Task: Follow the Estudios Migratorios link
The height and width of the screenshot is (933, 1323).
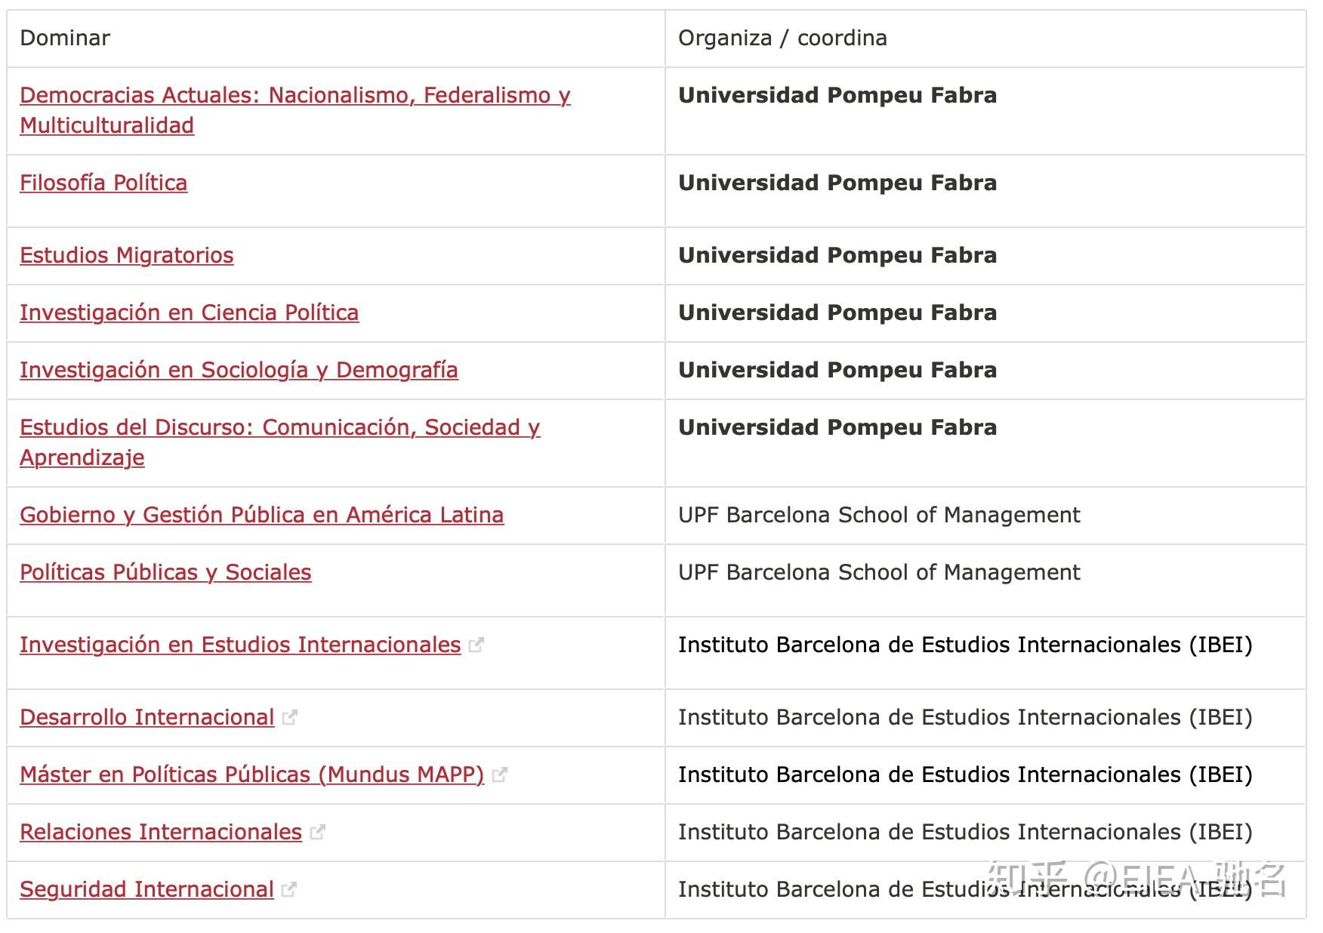Action: (x=127, y=255)
